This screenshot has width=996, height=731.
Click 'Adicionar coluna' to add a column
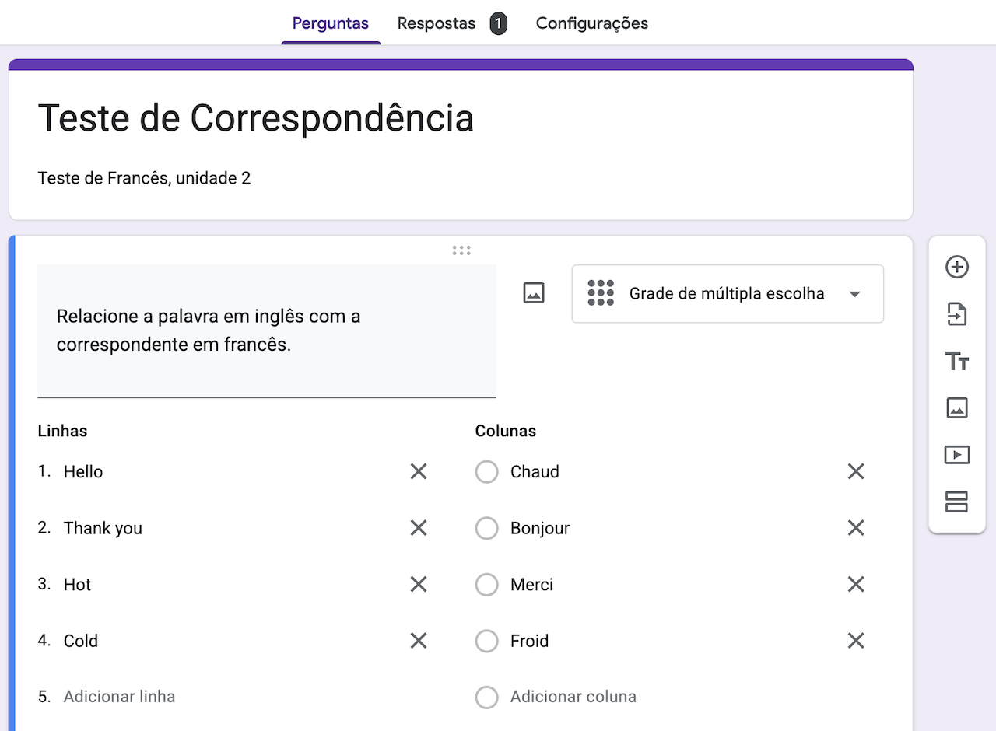point(573,697)
